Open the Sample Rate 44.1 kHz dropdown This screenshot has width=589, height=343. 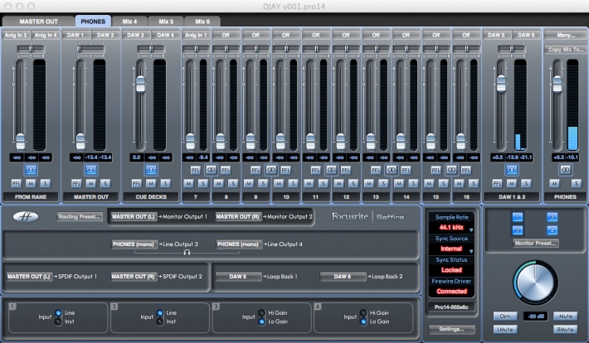(x=452, y=226)
